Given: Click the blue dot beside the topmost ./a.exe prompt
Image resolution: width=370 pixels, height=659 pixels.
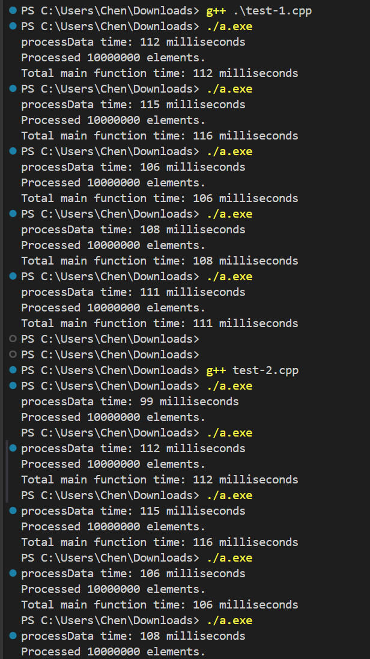Looking at the screenshot, I should tap(13, 26).
